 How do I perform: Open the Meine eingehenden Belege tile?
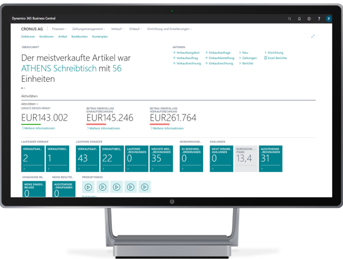pyautogui.click(x=34, y=189)
